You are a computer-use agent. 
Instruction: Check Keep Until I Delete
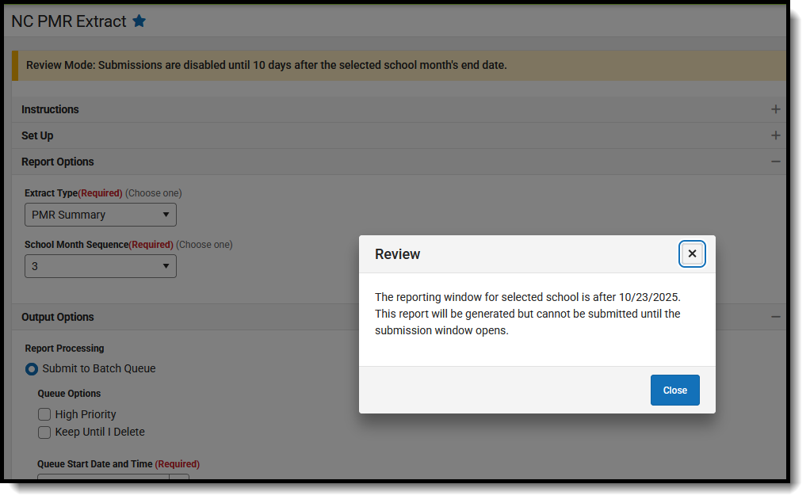[44, 432]
